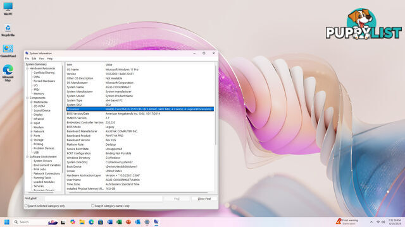Open the frost warning weather widget
This screenshot has width=405, height=227.
tap(347, 221)
